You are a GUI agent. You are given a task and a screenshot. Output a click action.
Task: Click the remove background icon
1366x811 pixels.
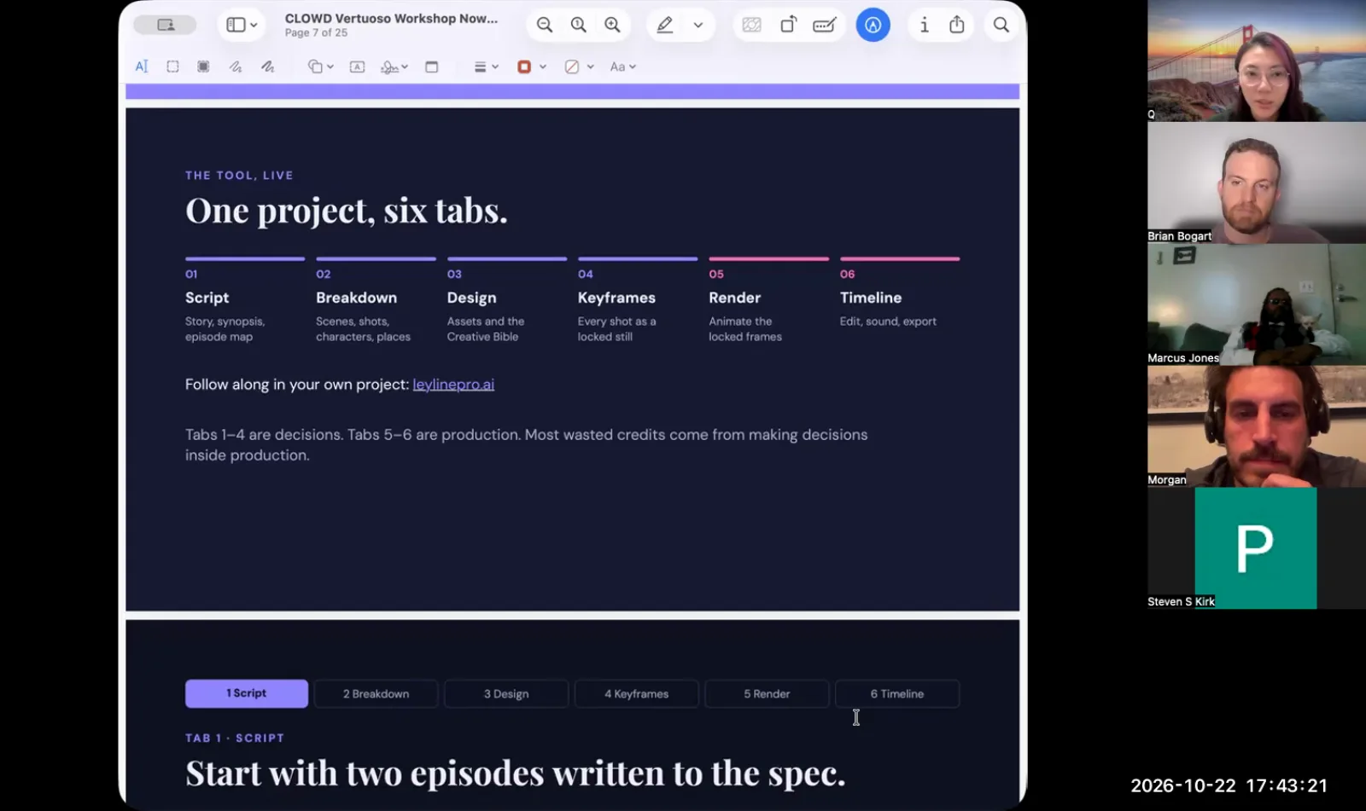click(x=751, y=25)
